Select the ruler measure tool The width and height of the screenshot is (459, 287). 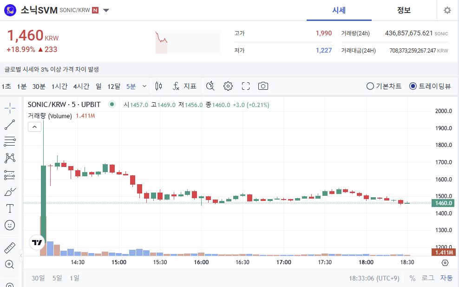pos(10,247)
